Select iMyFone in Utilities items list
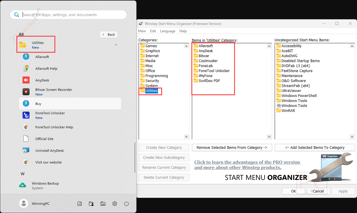 click(203, 76)
